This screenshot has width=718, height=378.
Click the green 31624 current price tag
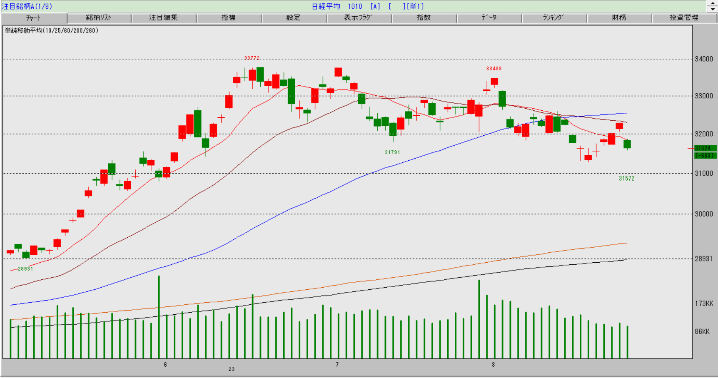tap(705, 148)
